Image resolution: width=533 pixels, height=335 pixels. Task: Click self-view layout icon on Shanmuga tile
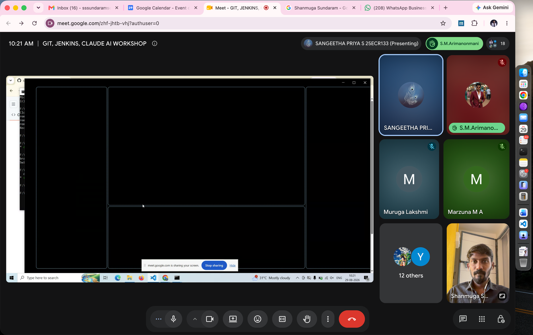pos(502,296)
